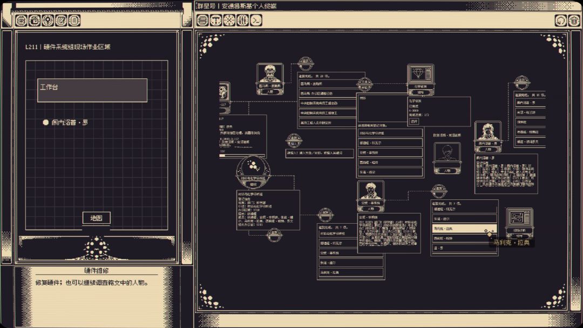Click the chip icon in the left toolbar
Viewport: 583px width, 328px height.
coord(21,21)
